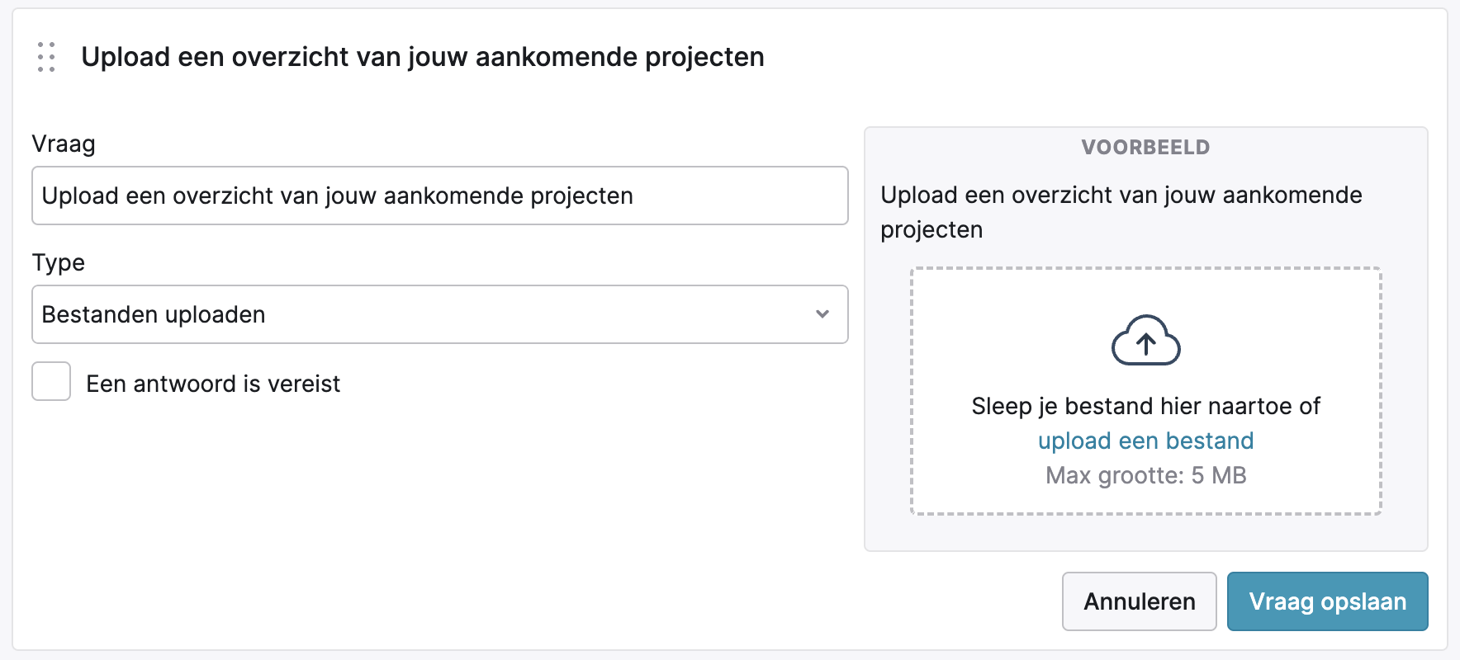This screenshot has height=660, width=1460.
Task: Click the 'Bestanden uploaden' text in Type selector
Action: click(154, 314)
